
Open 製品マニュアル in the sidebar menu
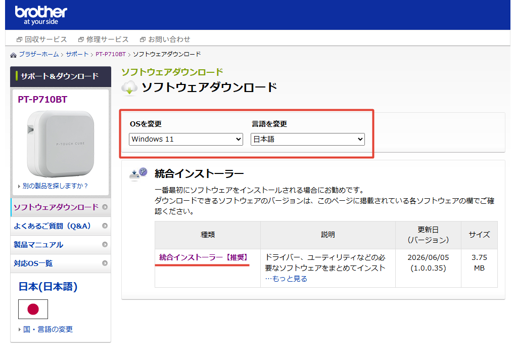coord(61,245)
